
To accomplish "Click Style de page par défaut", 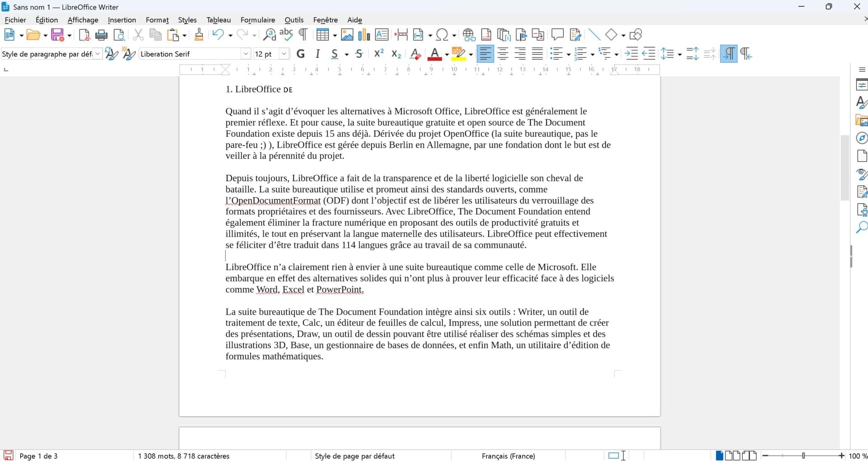I will coord(354,456).
